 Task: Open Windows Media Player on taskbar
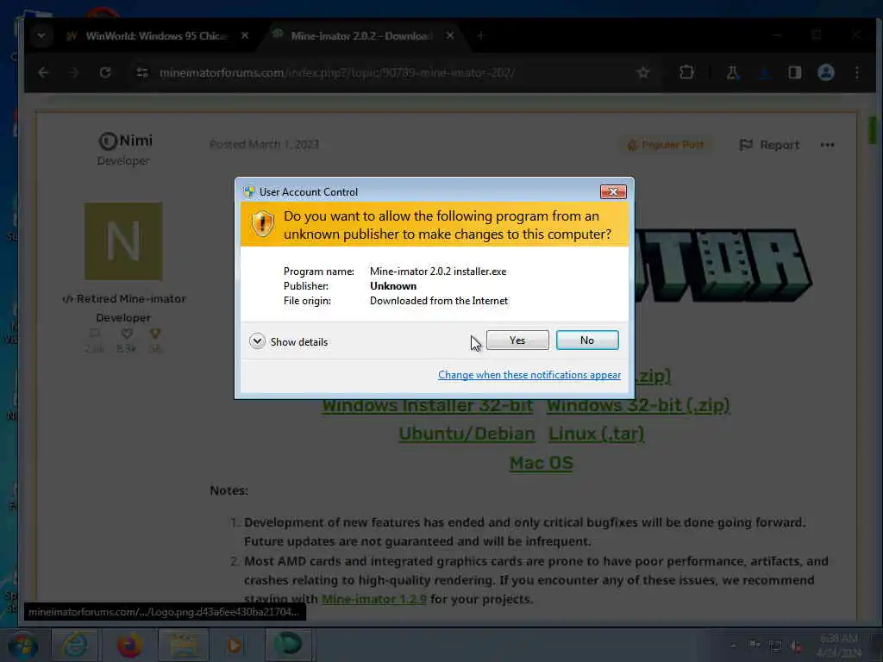coord(234,645)
